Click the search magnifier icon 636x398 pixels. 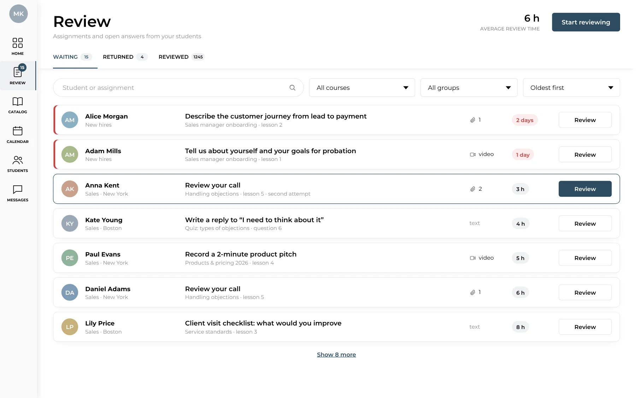(293, 88)
